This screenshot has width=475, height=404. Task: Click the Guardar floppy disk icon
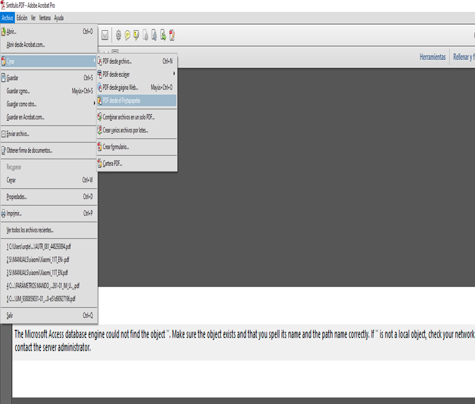(x=4, y=78)
